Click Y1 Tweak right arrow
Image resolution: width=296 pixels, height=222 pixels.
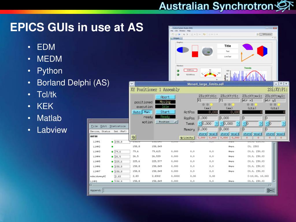click(238, 124)
